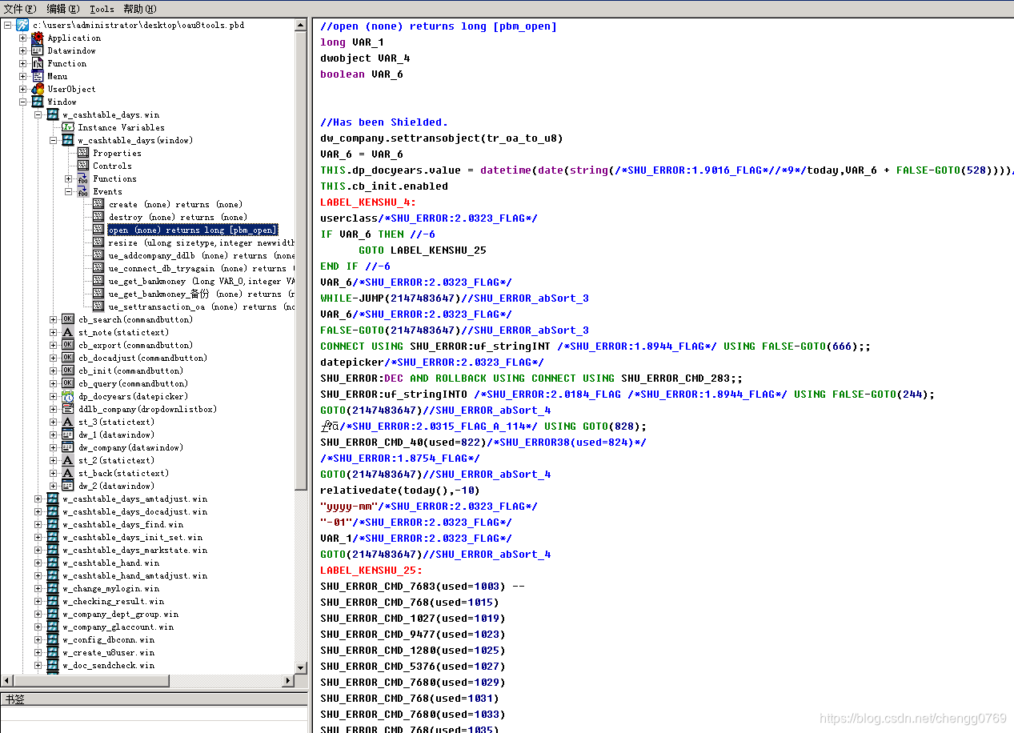Image resolution: width=1014 pixels, height=733 pixels.
Task: Click the st_note statictext icon
Action: click(x=68, y=332)
